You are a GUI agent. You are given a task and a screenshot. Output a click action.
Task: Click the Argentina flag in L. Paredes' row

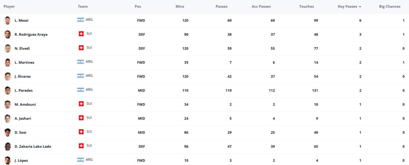coord(80,90)
